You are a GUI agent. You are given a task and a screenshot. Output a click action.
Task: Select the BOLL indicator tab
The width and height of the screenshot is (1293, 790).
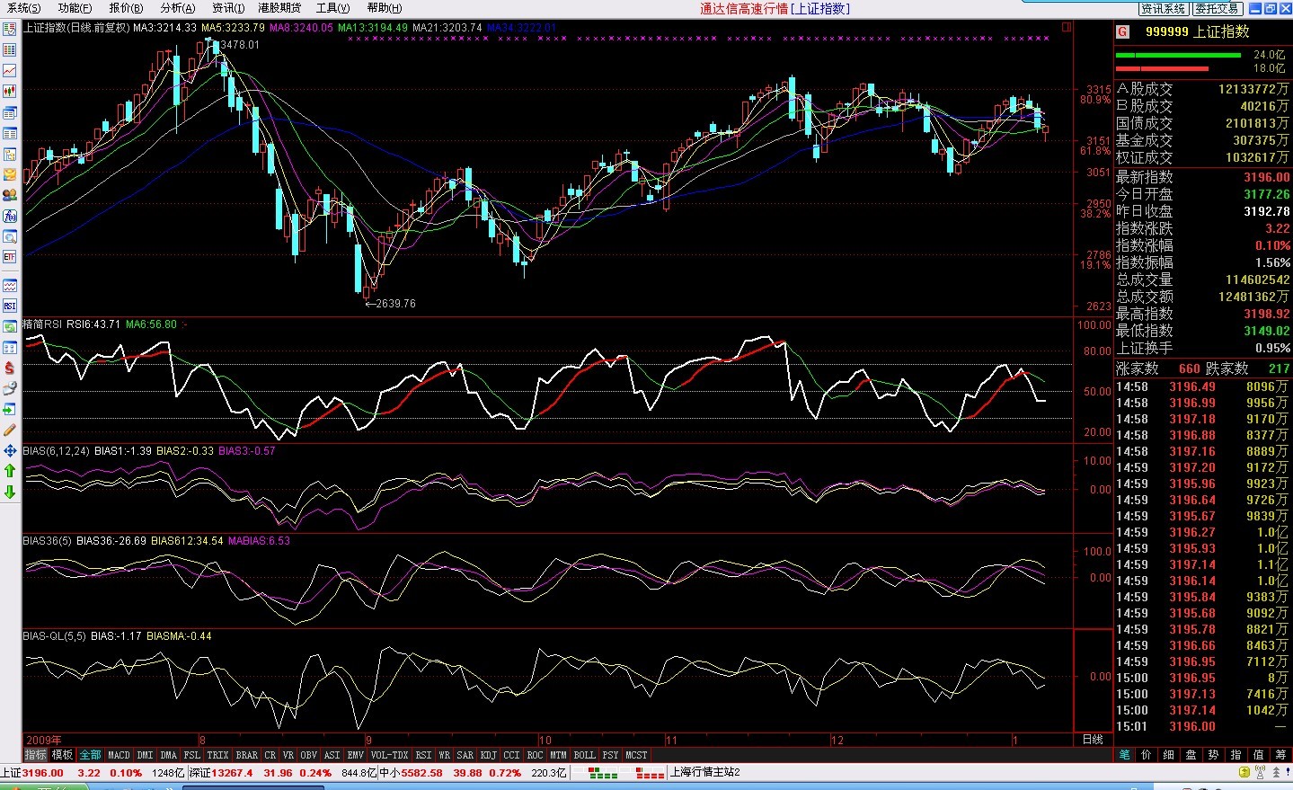pyautogui.click(x=584, y=755)
